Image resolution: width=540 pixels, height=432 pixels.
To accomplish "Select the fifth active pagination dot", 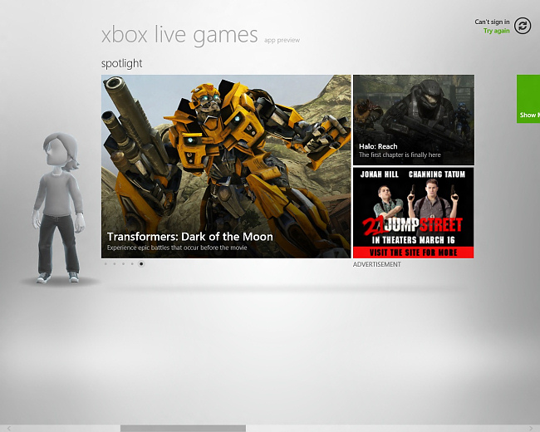I will pos(141,264).
